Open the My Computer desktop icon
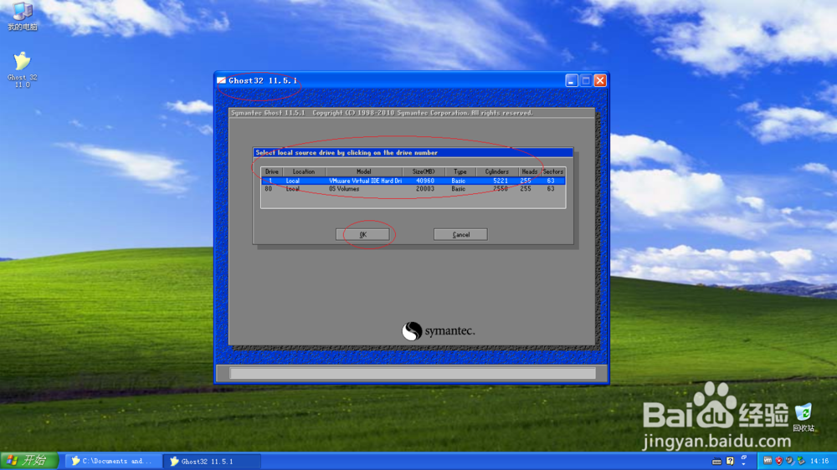The width and height of the screenshot is (837, 470). (x=23, y=17)
